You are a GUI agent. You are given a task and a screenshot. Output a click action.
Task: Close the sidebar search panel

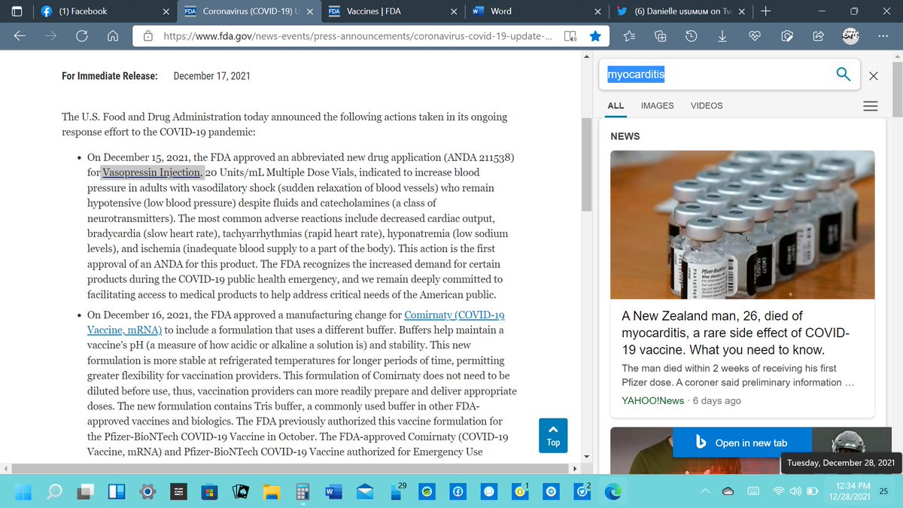872,75
